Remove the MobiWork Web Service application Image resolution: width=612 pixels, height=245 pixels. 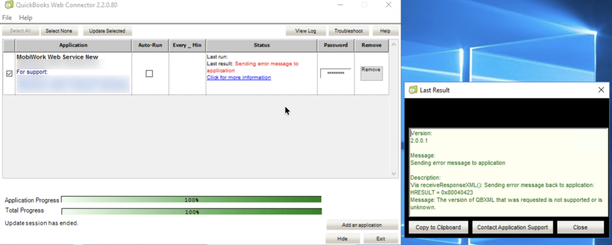tap(371, 73)
